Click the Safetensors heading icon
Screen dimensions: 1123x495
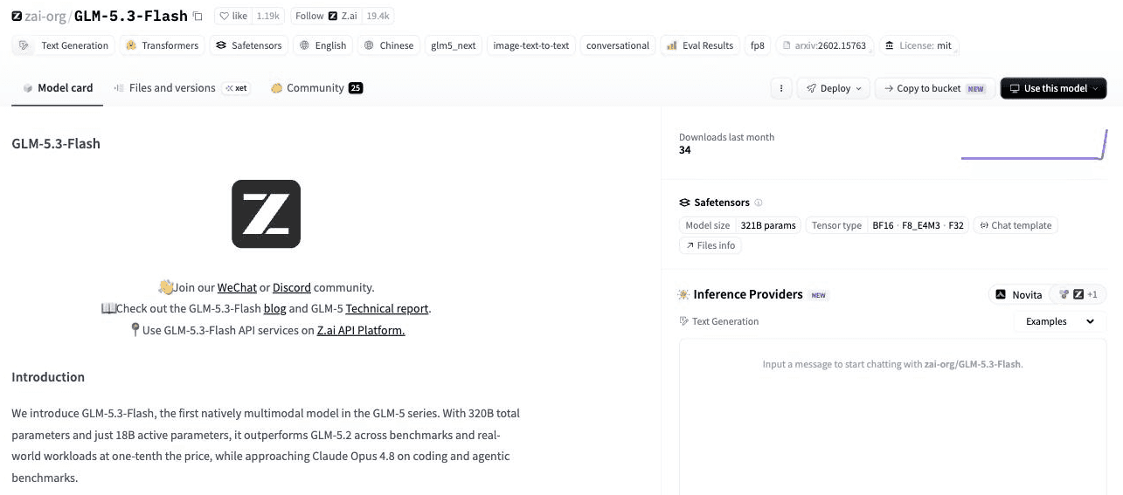[684, 203]
